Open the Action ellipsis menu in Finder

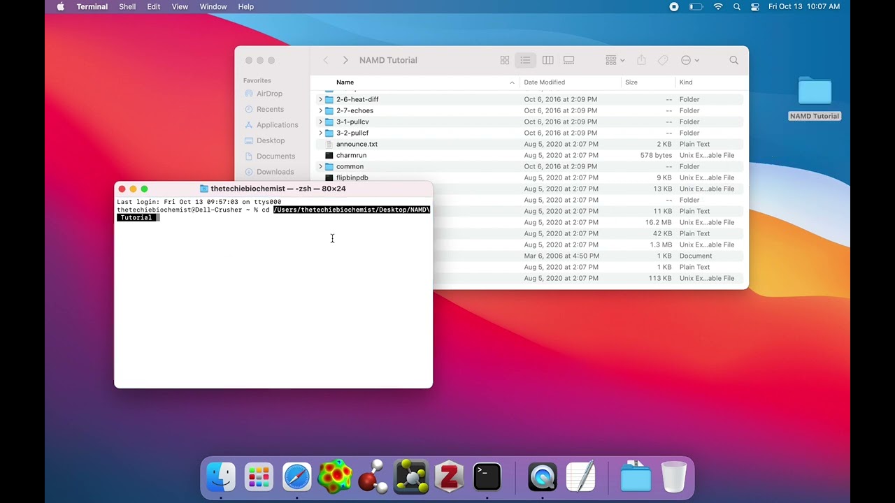[690, 60]
